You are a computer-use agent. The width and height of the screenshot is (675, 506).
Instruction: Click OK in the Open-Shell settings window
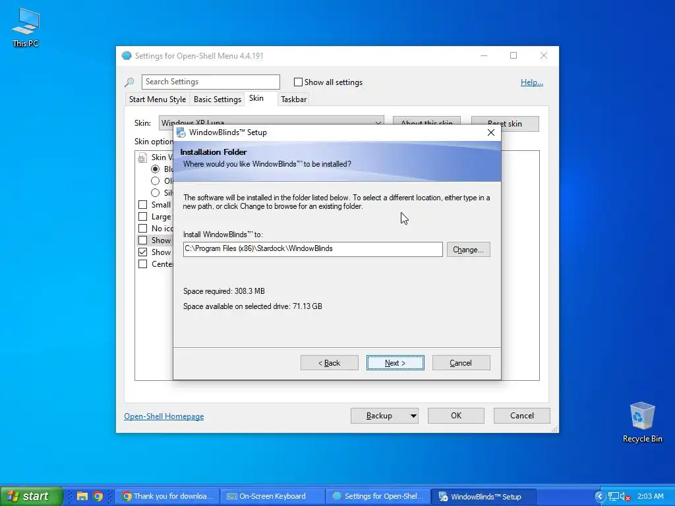[456, 416]
